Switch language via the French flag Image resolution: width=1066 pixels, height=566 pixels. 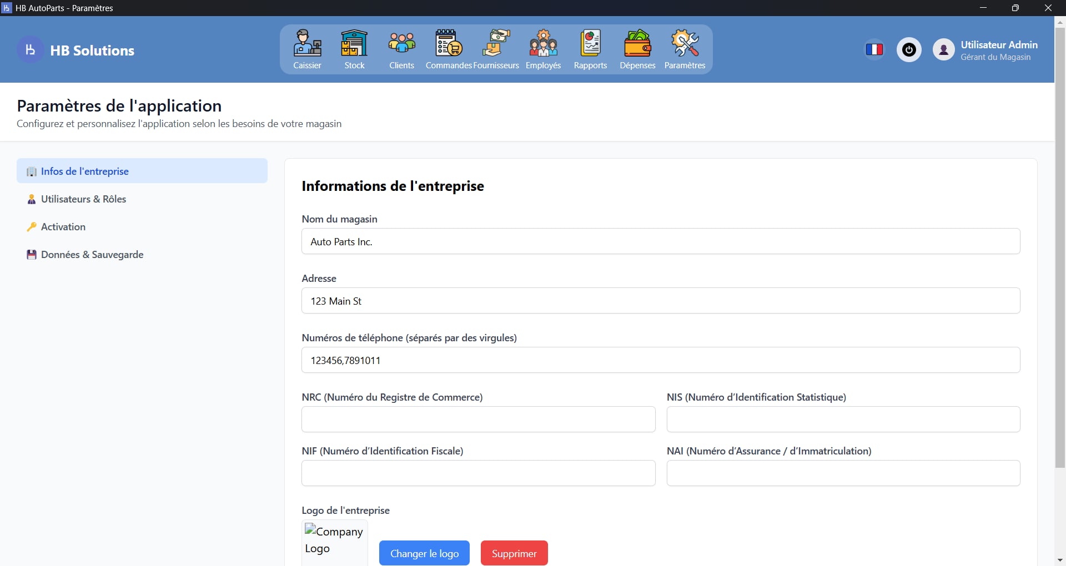point(874,49)
